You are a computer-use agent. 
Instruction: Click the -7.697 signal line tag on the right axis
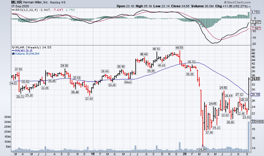(x=255, y=28)
